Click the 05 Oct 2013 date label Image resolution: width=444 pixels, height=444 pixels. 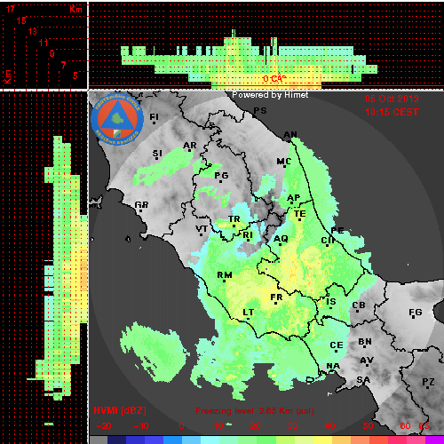point(392,99)
